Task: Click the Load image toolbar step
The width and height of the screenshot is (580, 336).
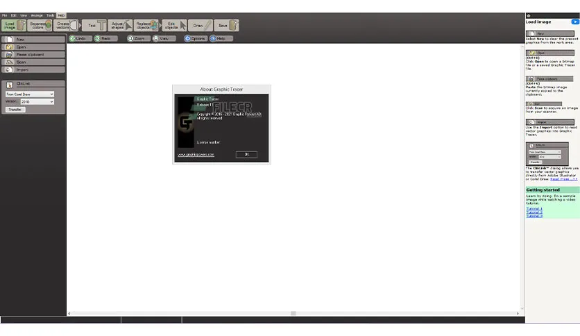Action: [14, 25]
